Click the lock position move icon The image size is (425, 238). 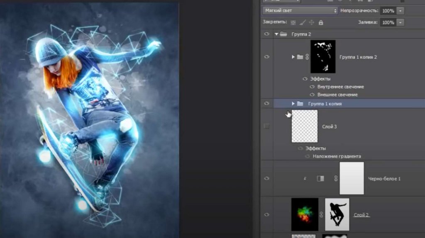tap(312, 22)
